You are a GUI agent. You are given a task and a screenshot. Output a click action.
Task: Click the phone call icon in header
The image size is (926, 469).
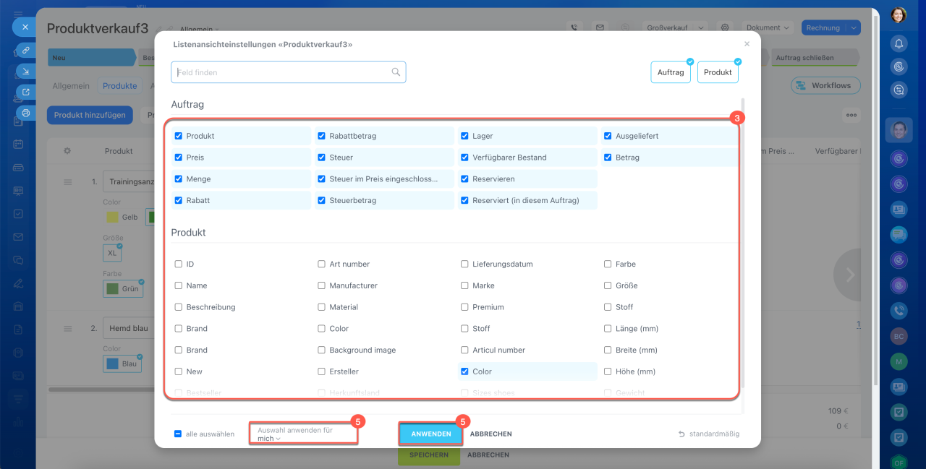point(574,28)
